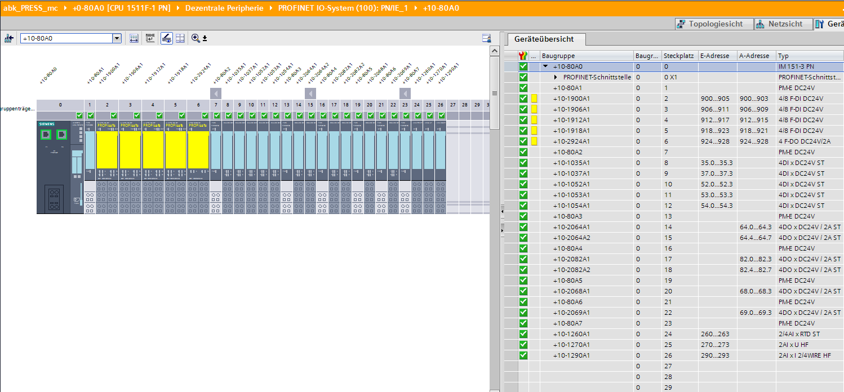Click the green status check above rack slot 1
This screenshot has height=392, width=844.
tap(90, 115)
